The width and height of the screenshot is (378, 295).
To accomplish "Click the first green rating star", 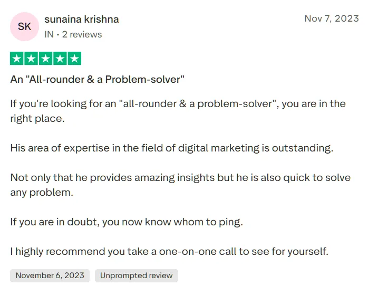I will pos(17,59).
